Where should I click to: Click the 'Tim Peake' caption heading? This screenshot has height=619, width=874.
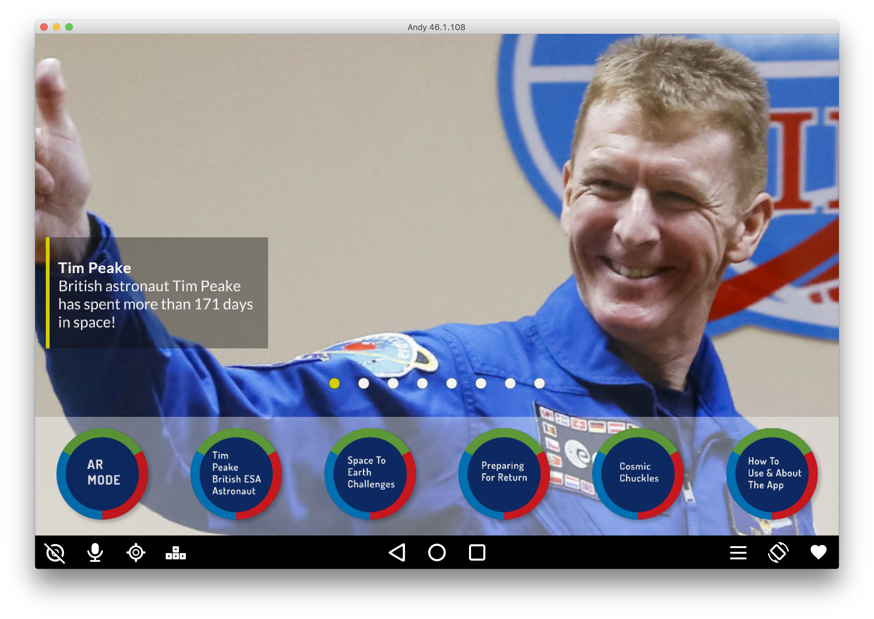click(x=94, y=268)
